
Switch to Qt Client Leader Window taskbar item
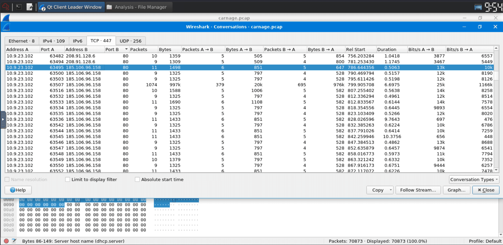(x=71, y=7)
